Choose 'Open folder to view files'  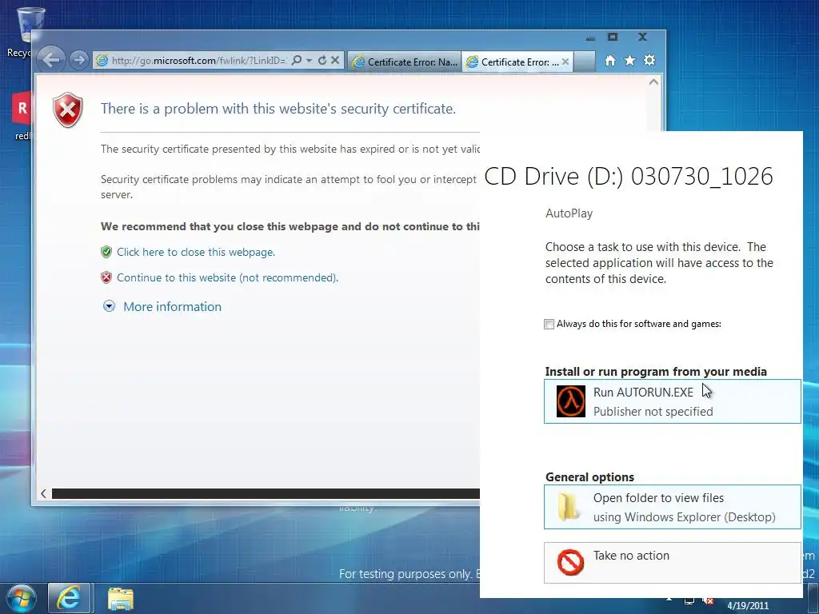click(x=672, y=507)
